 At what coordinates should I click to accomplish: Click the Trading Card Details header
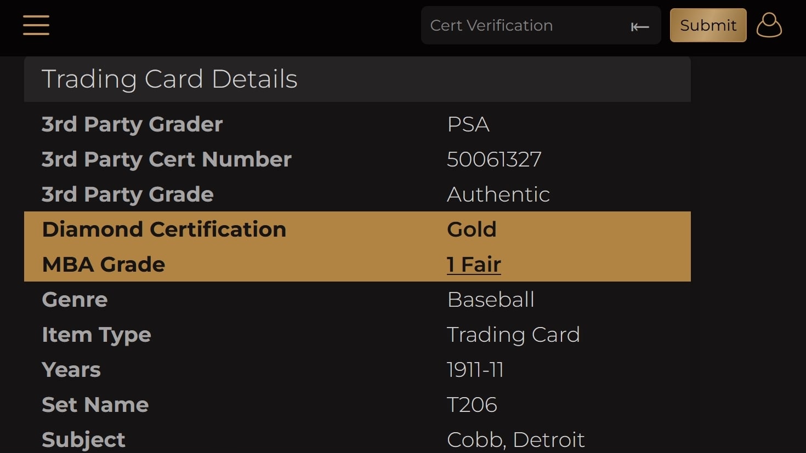click(169, 79)
